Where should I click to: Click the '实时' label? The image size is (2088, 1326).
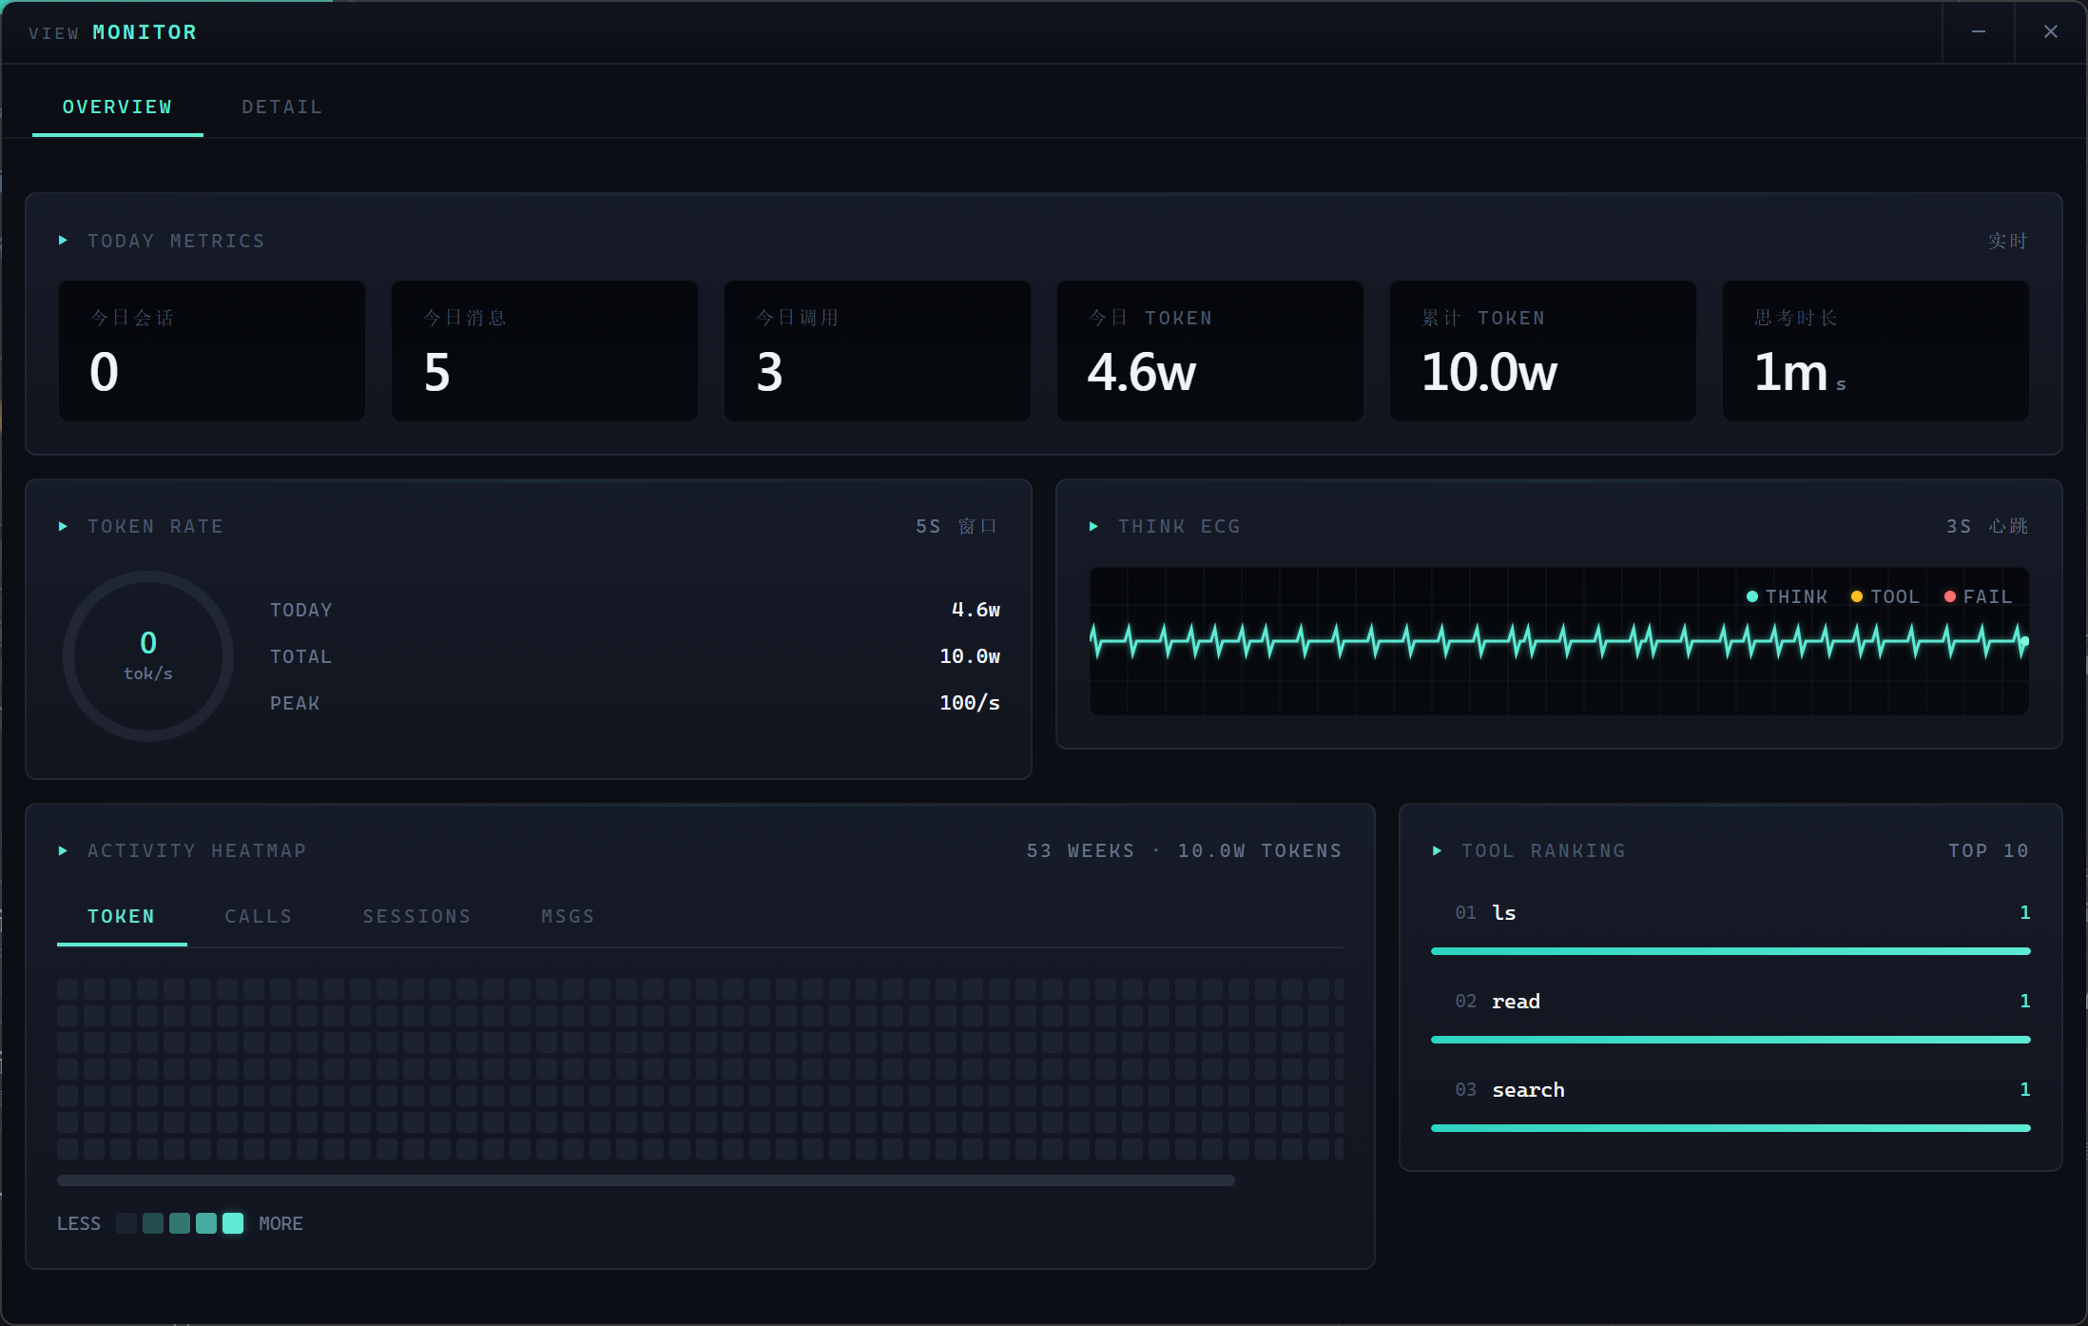(2008, 241)
